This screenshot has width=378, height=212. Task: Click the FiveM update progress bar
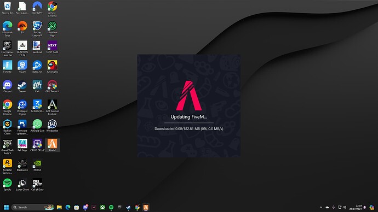pyautogui.click(x=189, y=123)
